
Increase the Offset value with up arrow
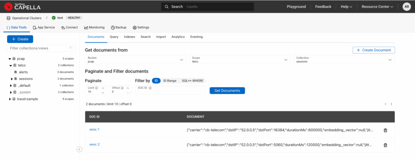tap(128, 88)
